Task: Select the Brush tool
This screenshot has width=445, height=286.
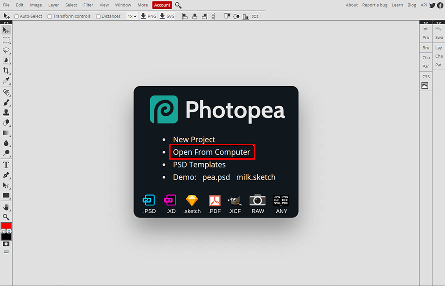Action: tap(6, 102)
